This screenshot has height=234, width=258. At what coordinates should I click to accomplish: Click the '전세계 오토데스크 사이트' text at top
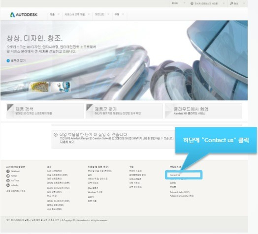click(x=206, y=3)
